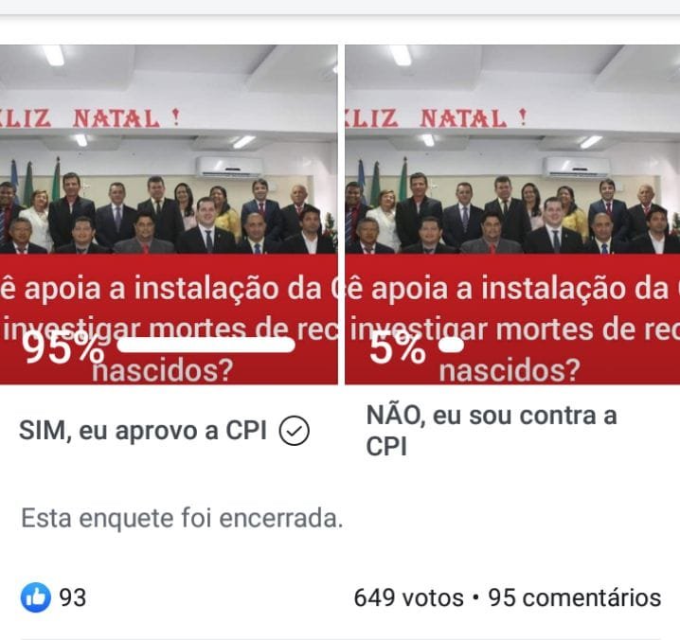Click the air conditioner in left photo

tap(229, 168)
